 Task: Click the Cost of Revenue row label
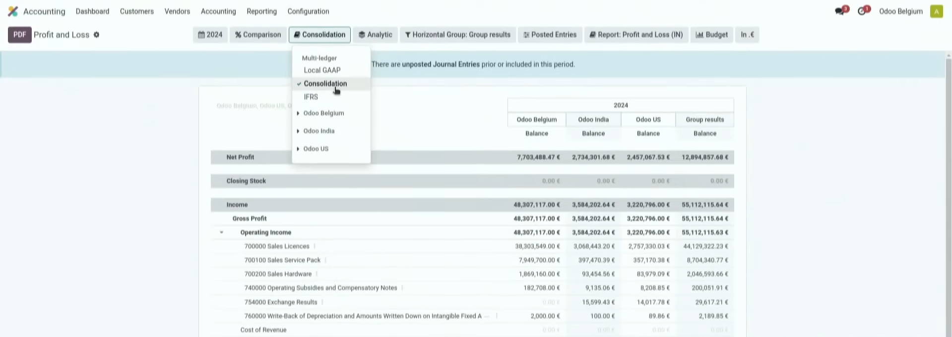[x=263, y=330]
